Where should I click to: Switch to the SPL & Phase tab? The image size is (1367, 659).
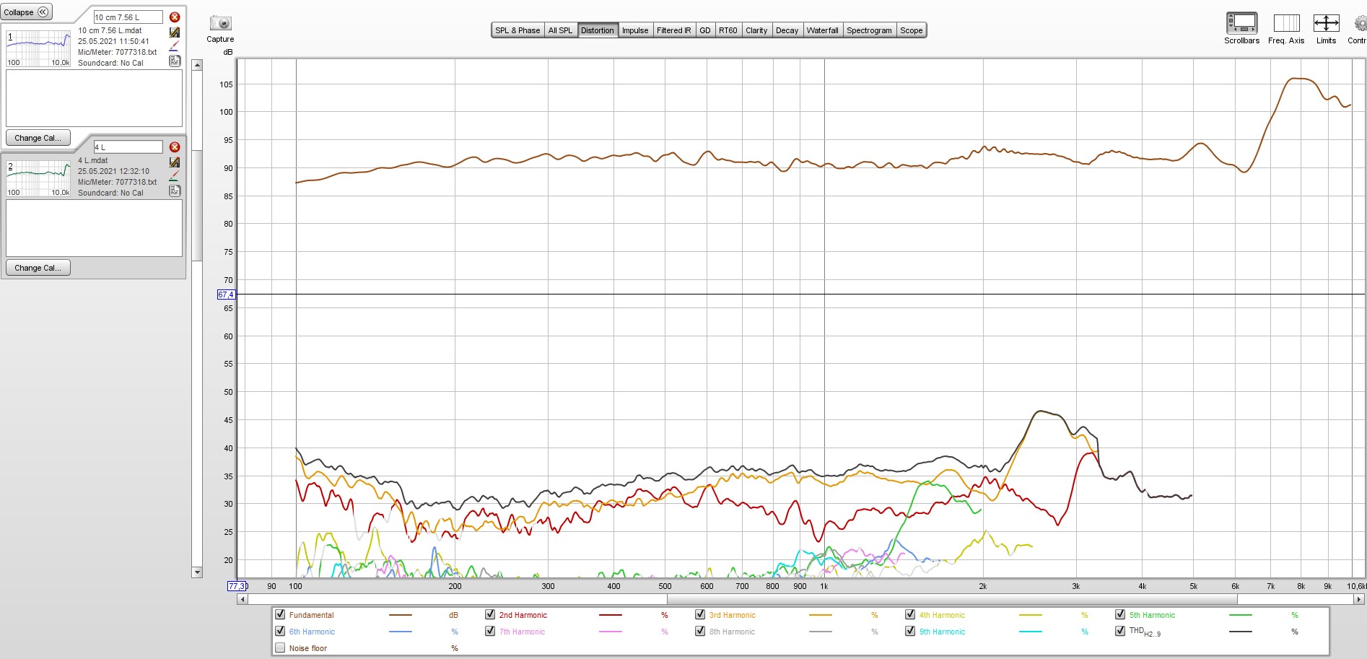coord(517,30)
